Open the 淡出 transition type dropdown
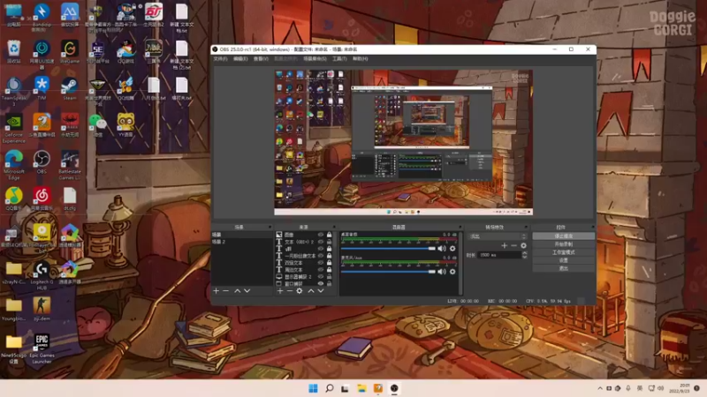This screenshot has width=707, height=397. pyautogui.click(x=498, y=236)
